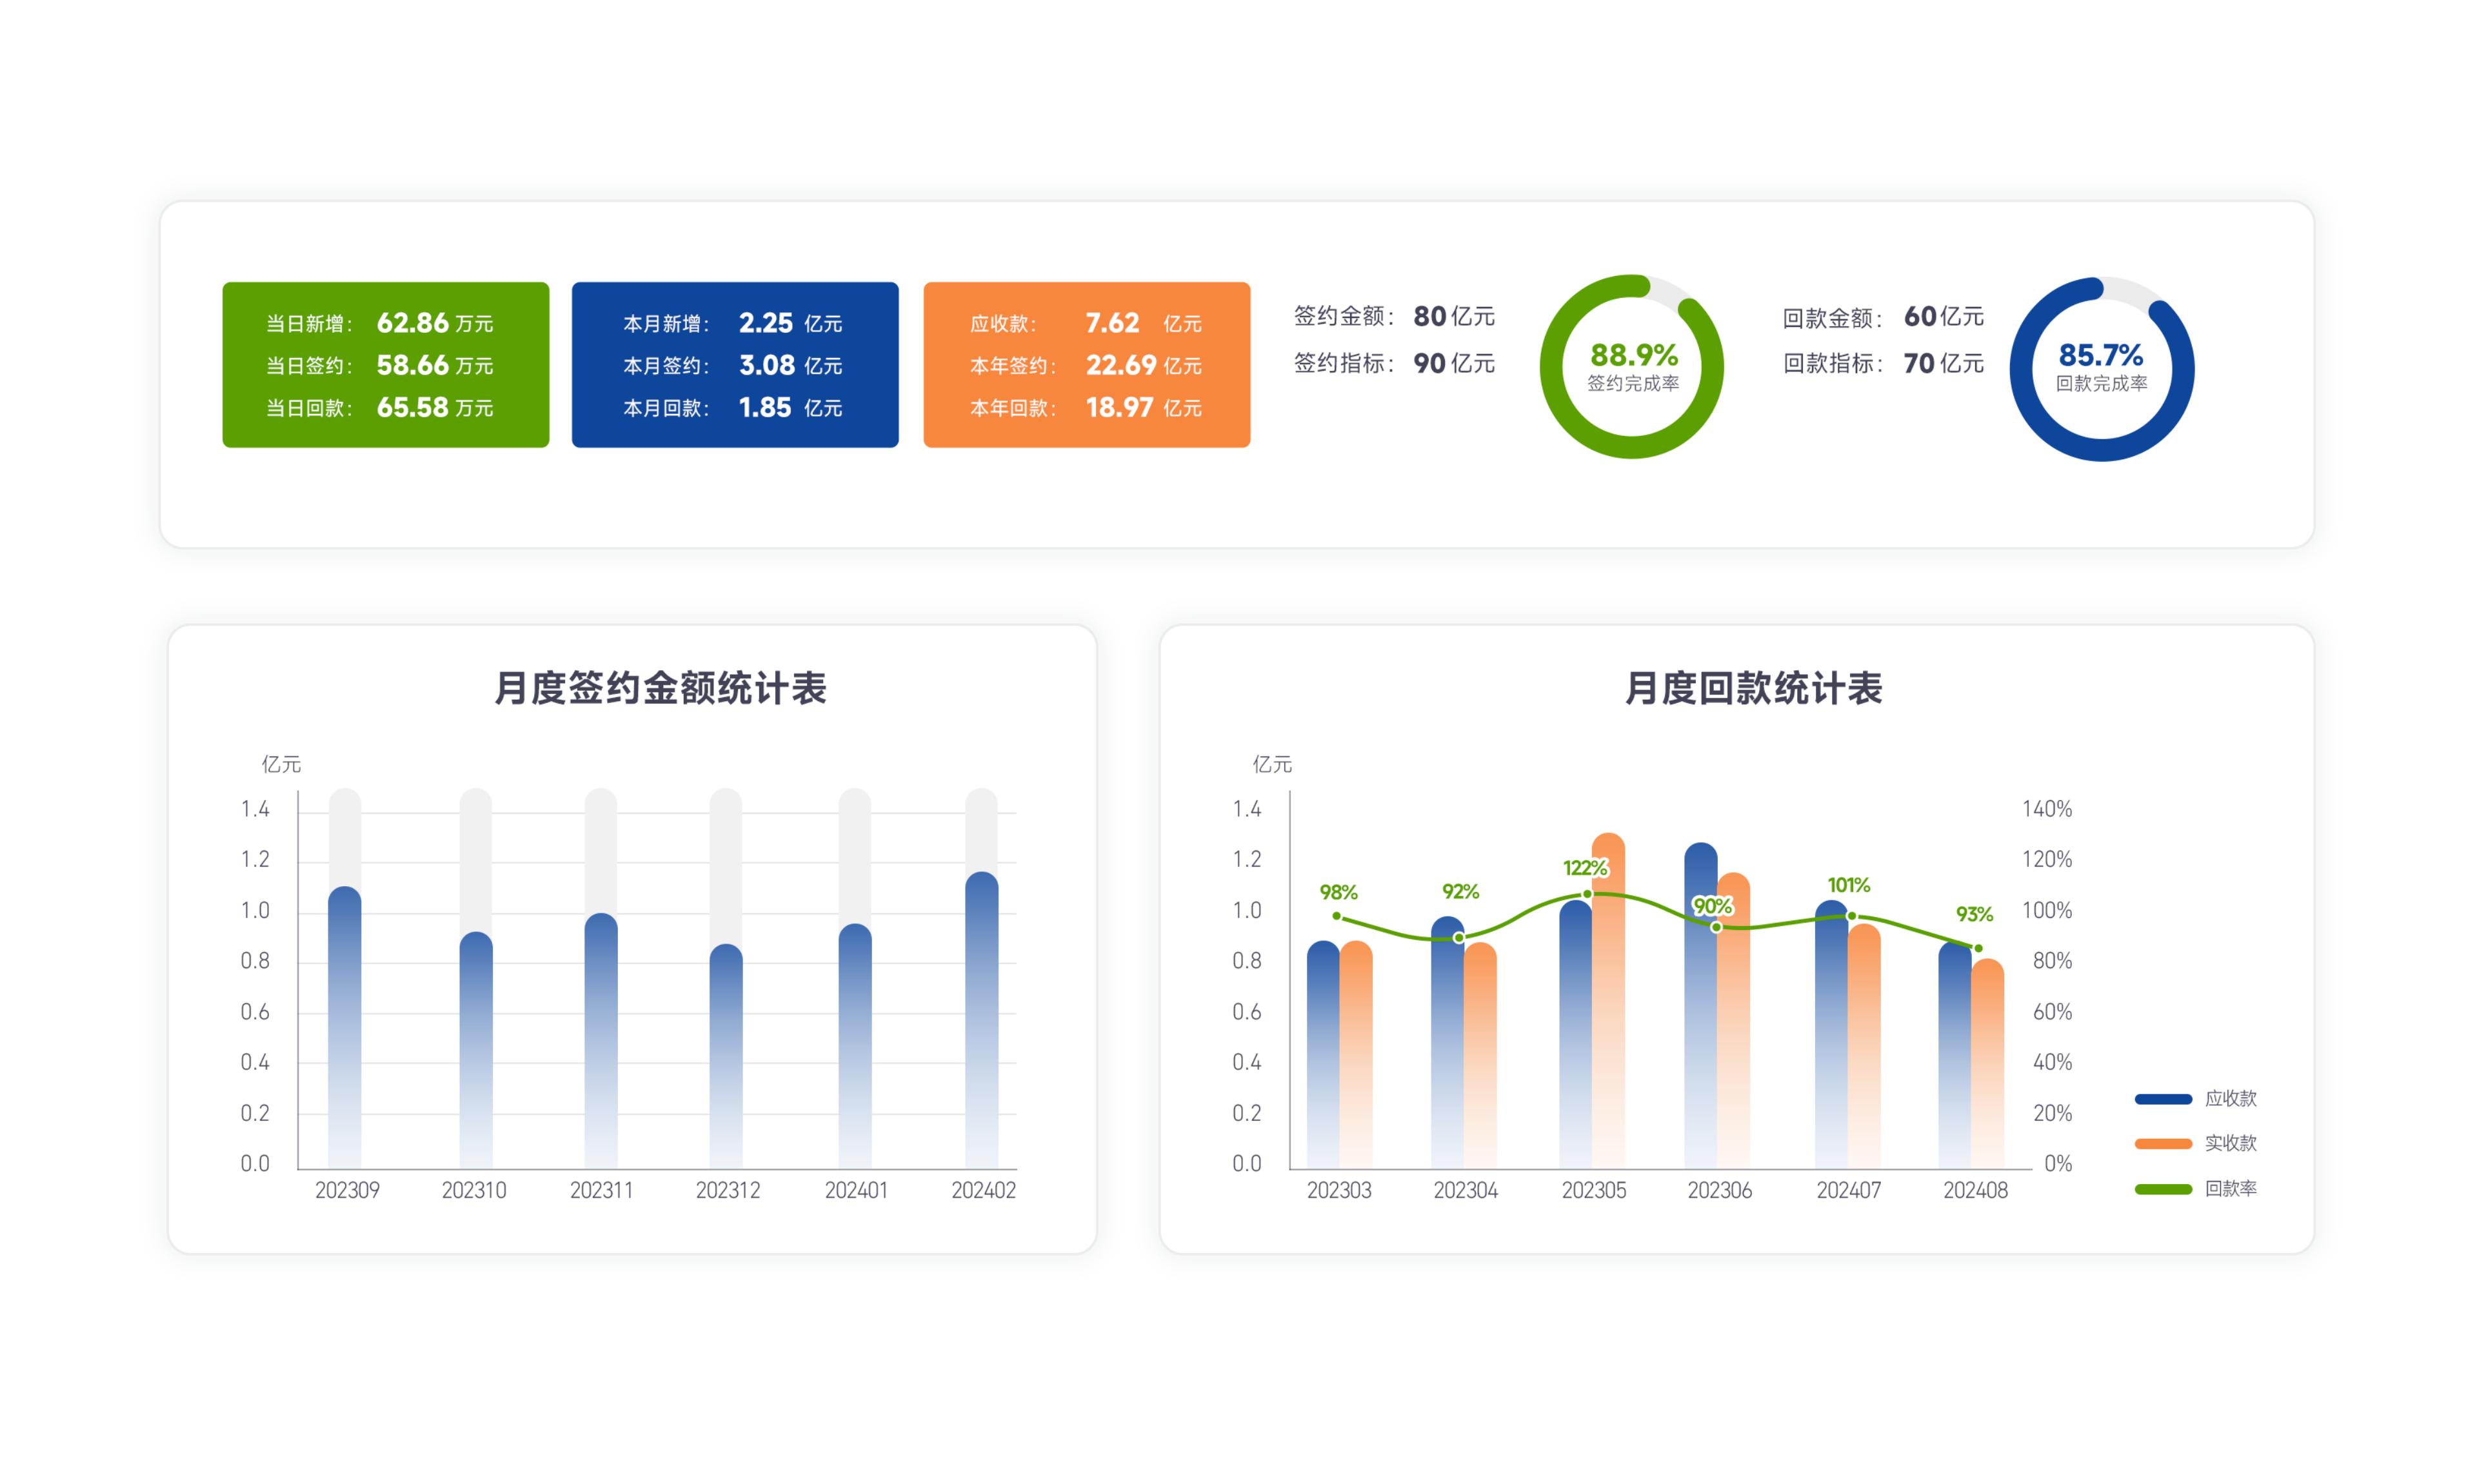Click the 月度回款统计表 chart title
The height and width of the screenshot is (1484, 2477).
[x=1753, y=688]
